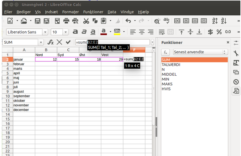The width and height of the screenshot is (241, 156).
Task: Click the Print icon in toolbar
Action: [66, 21]
